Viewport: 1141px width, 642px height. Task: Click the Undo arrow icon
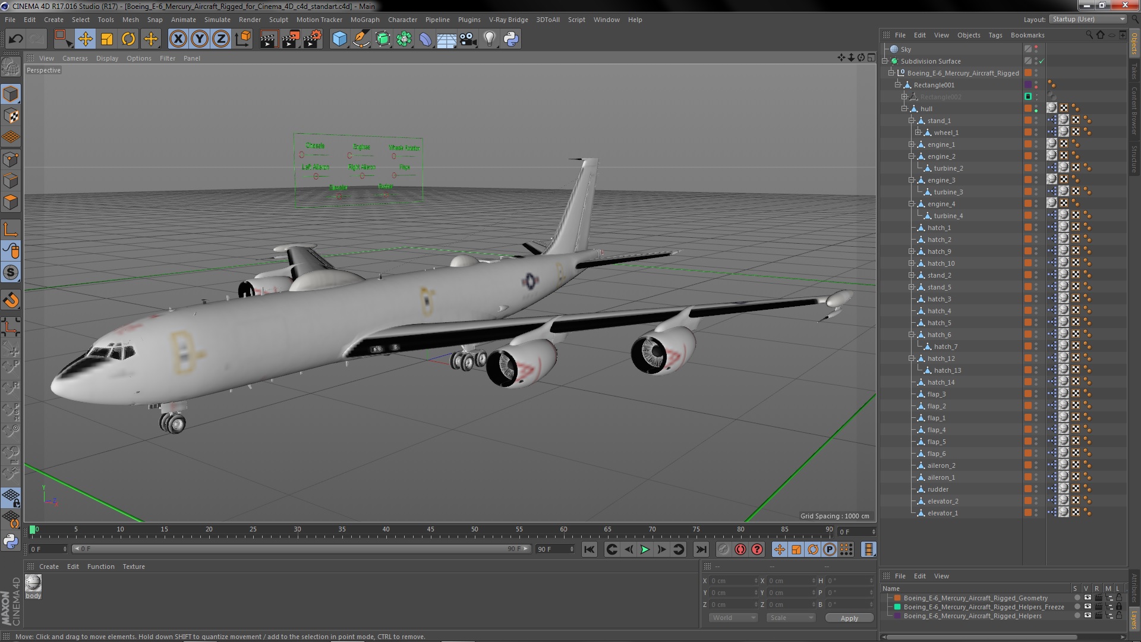tap(15, 39)
